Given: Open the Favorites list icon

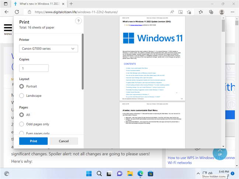Looking at the screenshot, I should coord(201,12).
